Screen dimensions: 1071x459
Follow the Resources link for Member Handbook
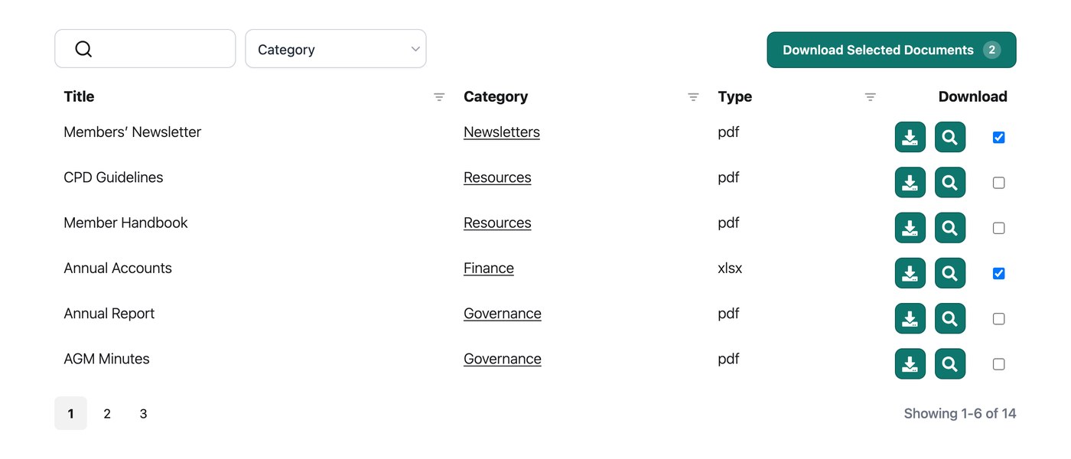[x=497, y=223]
